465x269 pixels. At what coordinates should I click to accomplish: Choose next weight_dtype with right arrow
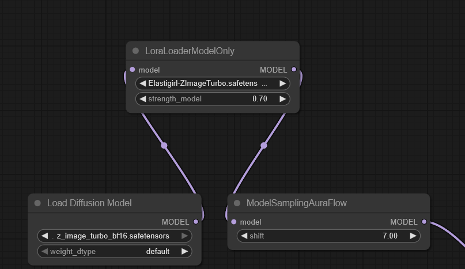[x=184, y=251]
